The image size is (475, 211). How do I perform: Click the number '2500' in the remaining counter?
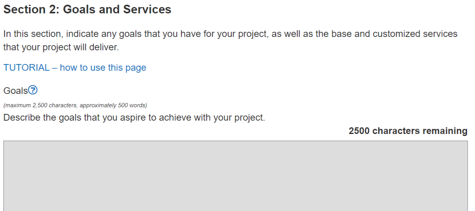[x=359, y=131]
